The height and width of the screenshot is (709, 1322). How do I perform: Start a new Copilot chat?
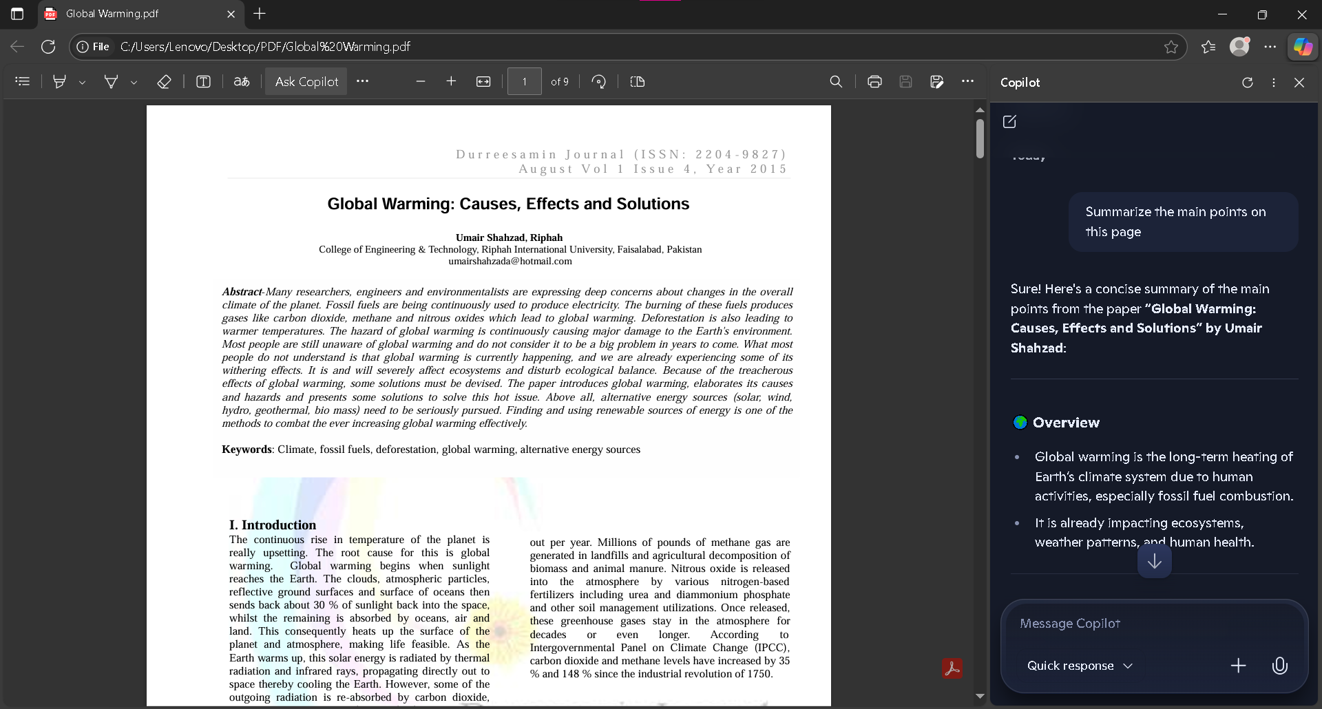[1009, 122]
